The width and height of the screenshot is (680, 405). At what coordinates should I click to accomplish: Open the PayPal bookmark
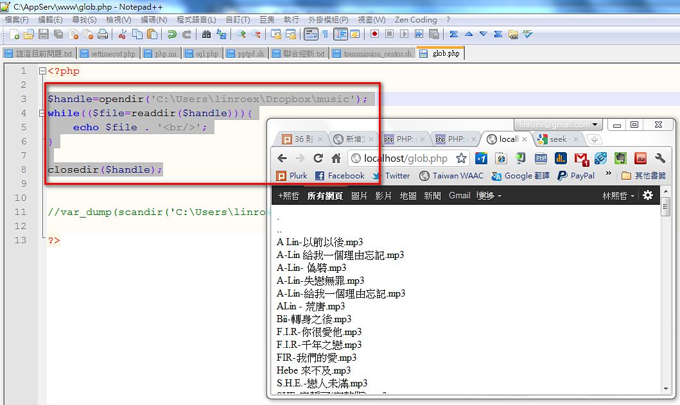[x=576, y=176]
